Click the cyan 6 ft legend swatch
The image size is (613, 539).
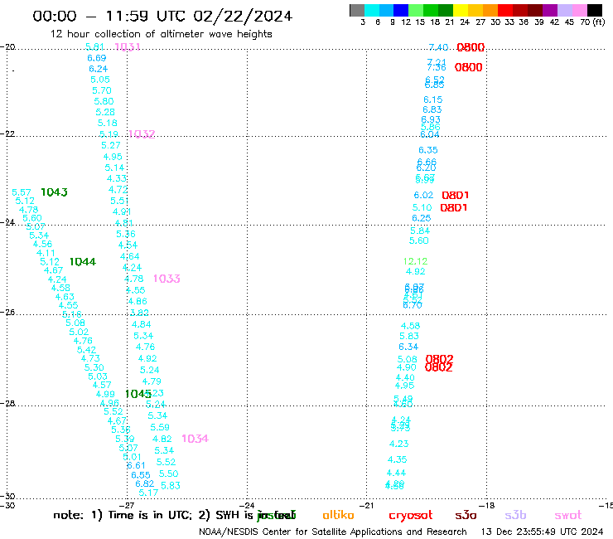(x=372, y=10)
